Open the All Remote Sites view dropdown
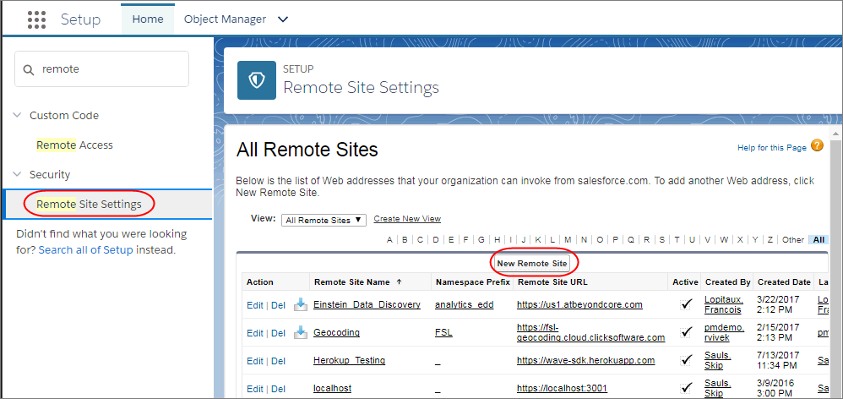The width and height of the screenshot is (843, 399). coord(324,220)
